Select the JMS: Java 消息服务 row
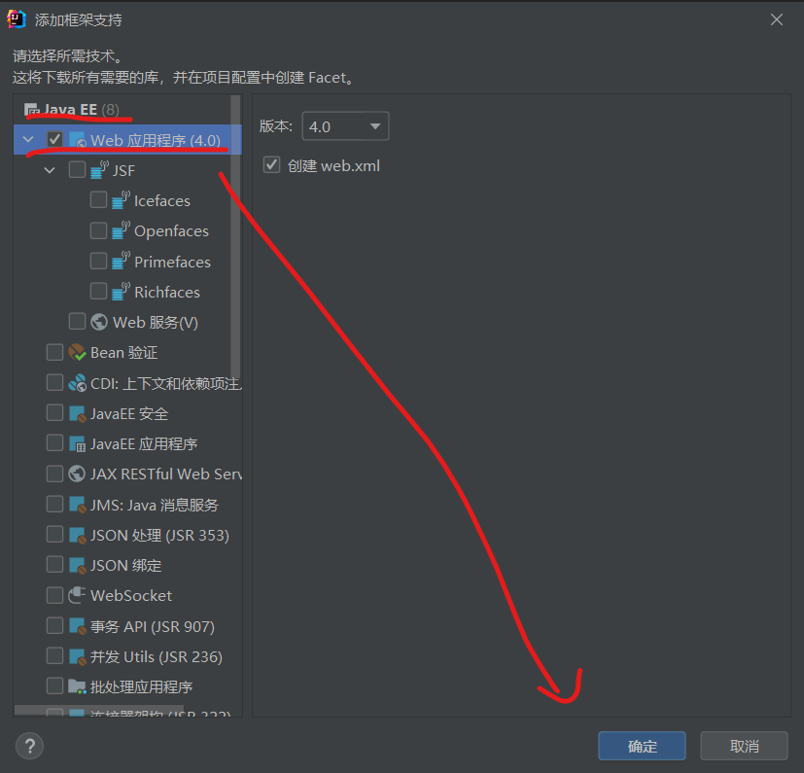Viewport: 804px width, 773px height. pos(128,505)
